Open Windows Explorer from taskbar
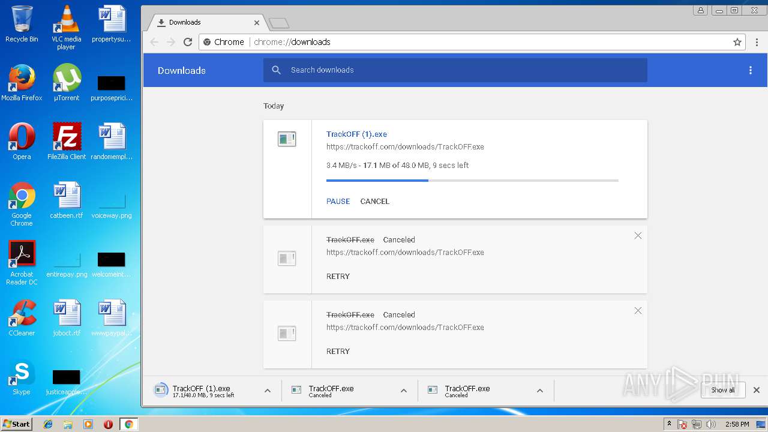 (68, 424)
